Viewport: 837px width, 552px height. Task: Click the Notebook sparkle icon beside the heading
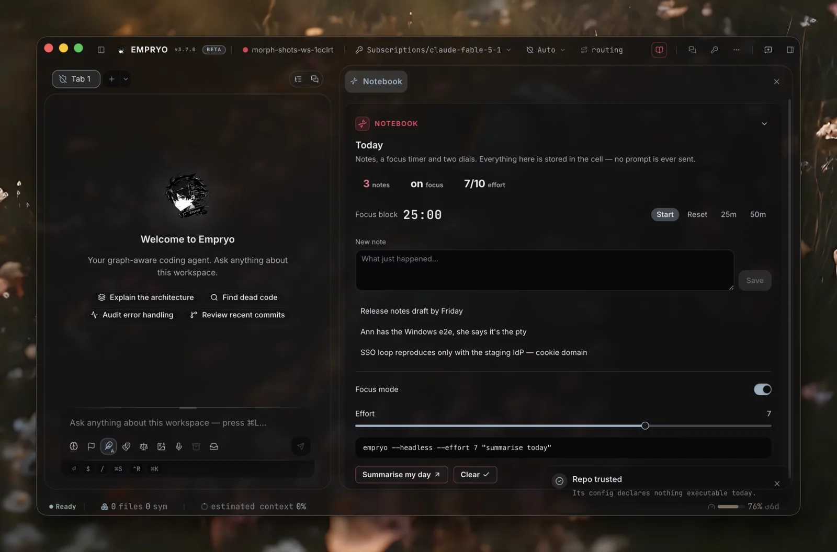[363, 123]
